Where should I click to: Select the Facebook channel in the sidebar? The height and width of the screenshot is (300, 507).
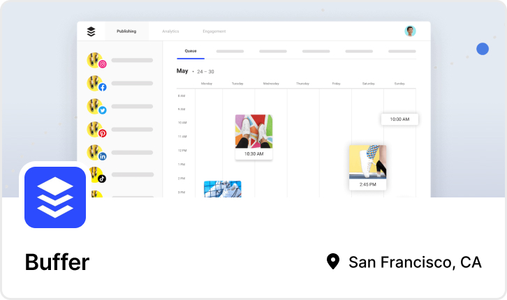(119, 83)
